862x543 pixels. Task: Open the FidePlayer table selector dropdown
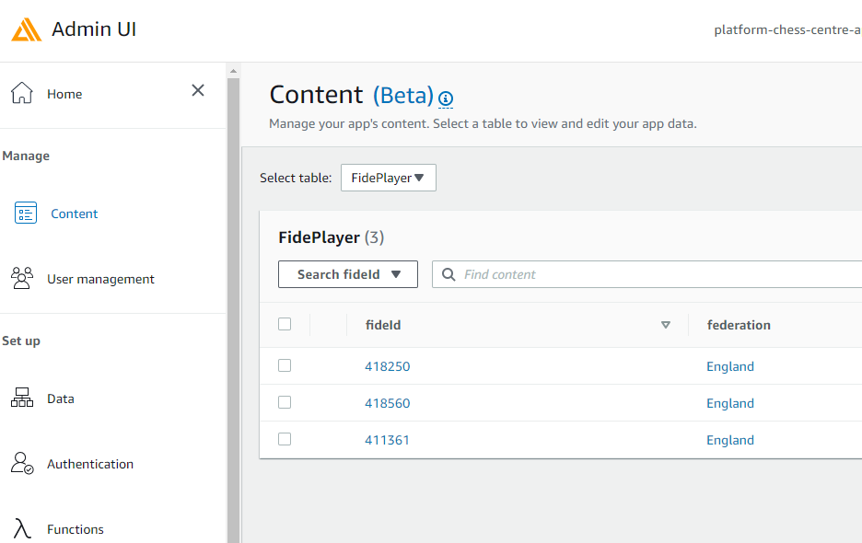tap(388, 177)
